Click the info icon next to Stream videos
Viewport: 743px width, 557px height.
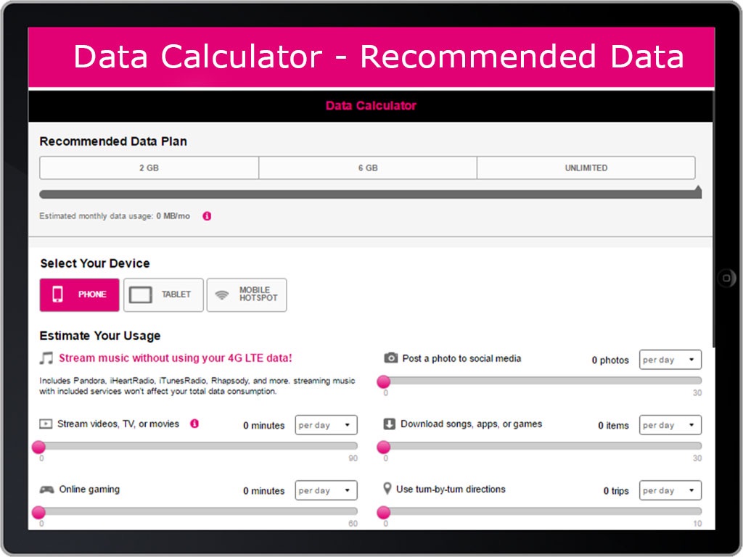194,424
